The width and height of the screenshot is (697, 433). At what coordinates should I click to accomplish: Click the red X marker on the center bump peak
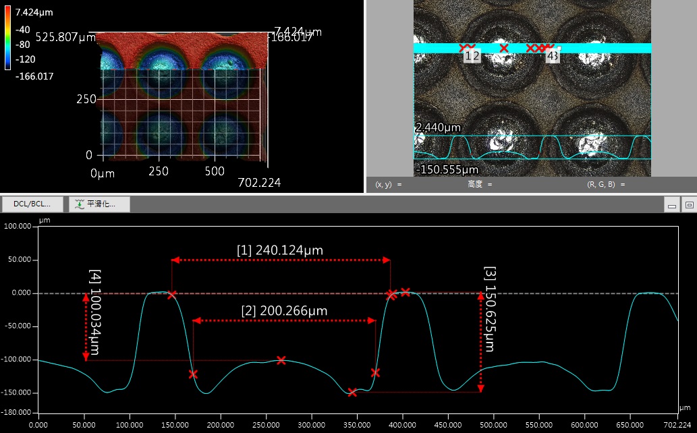(x=281, y=360)
